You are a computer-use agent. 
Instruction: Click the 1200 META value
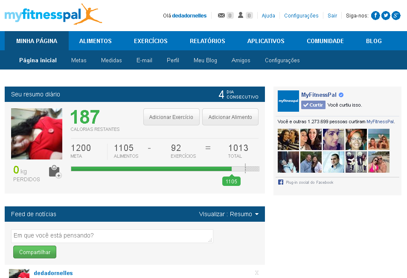click(81, 148)
